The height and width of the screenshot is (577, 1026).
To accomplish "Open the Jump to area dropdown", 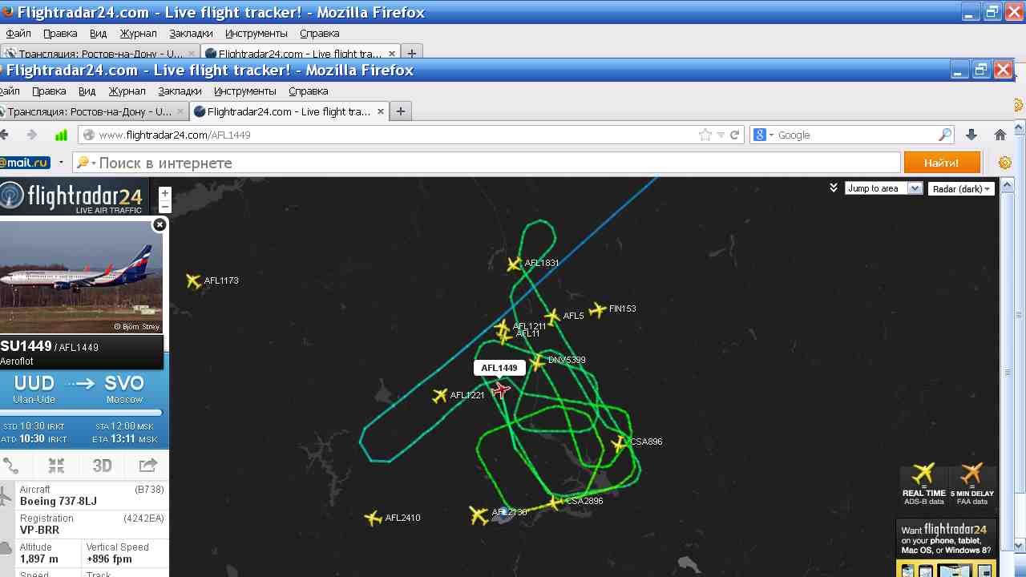I will [x=884, y=188].
